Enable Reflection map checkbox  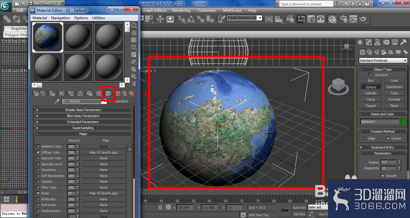coord(38,199)
